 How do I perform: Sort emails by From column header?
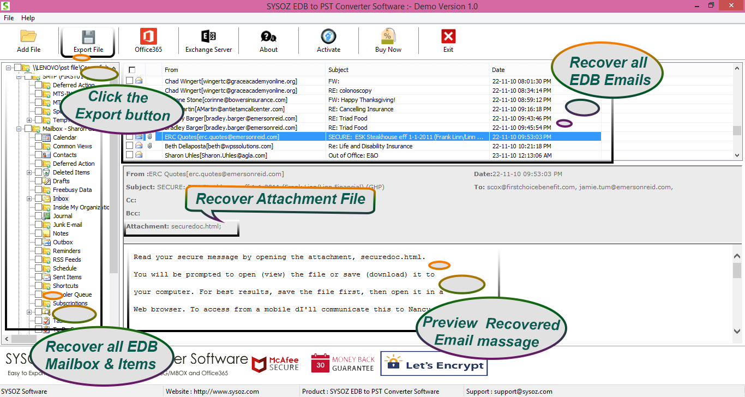tap(244, 70)
